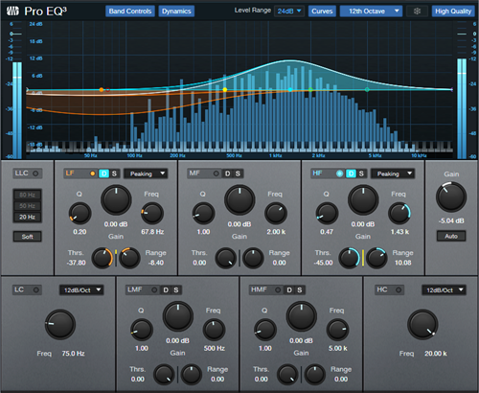This screenshot has height=393, width=479.
Task: Click the MF band Freq knob
Action: (276, 213)
